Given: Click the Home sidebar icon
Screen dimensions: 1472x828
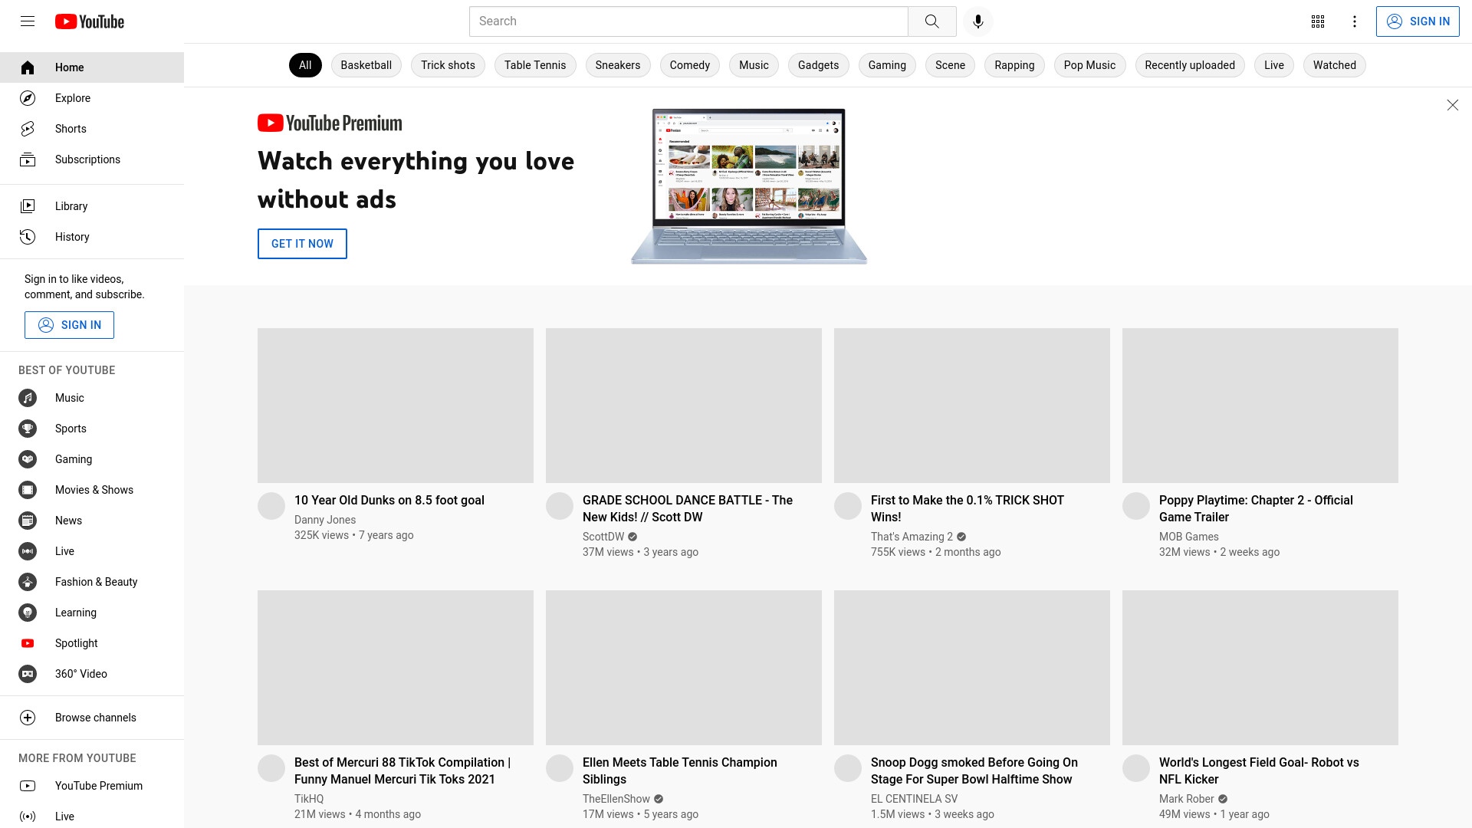Looking at the screenshot, I should [x=28, y=67].
